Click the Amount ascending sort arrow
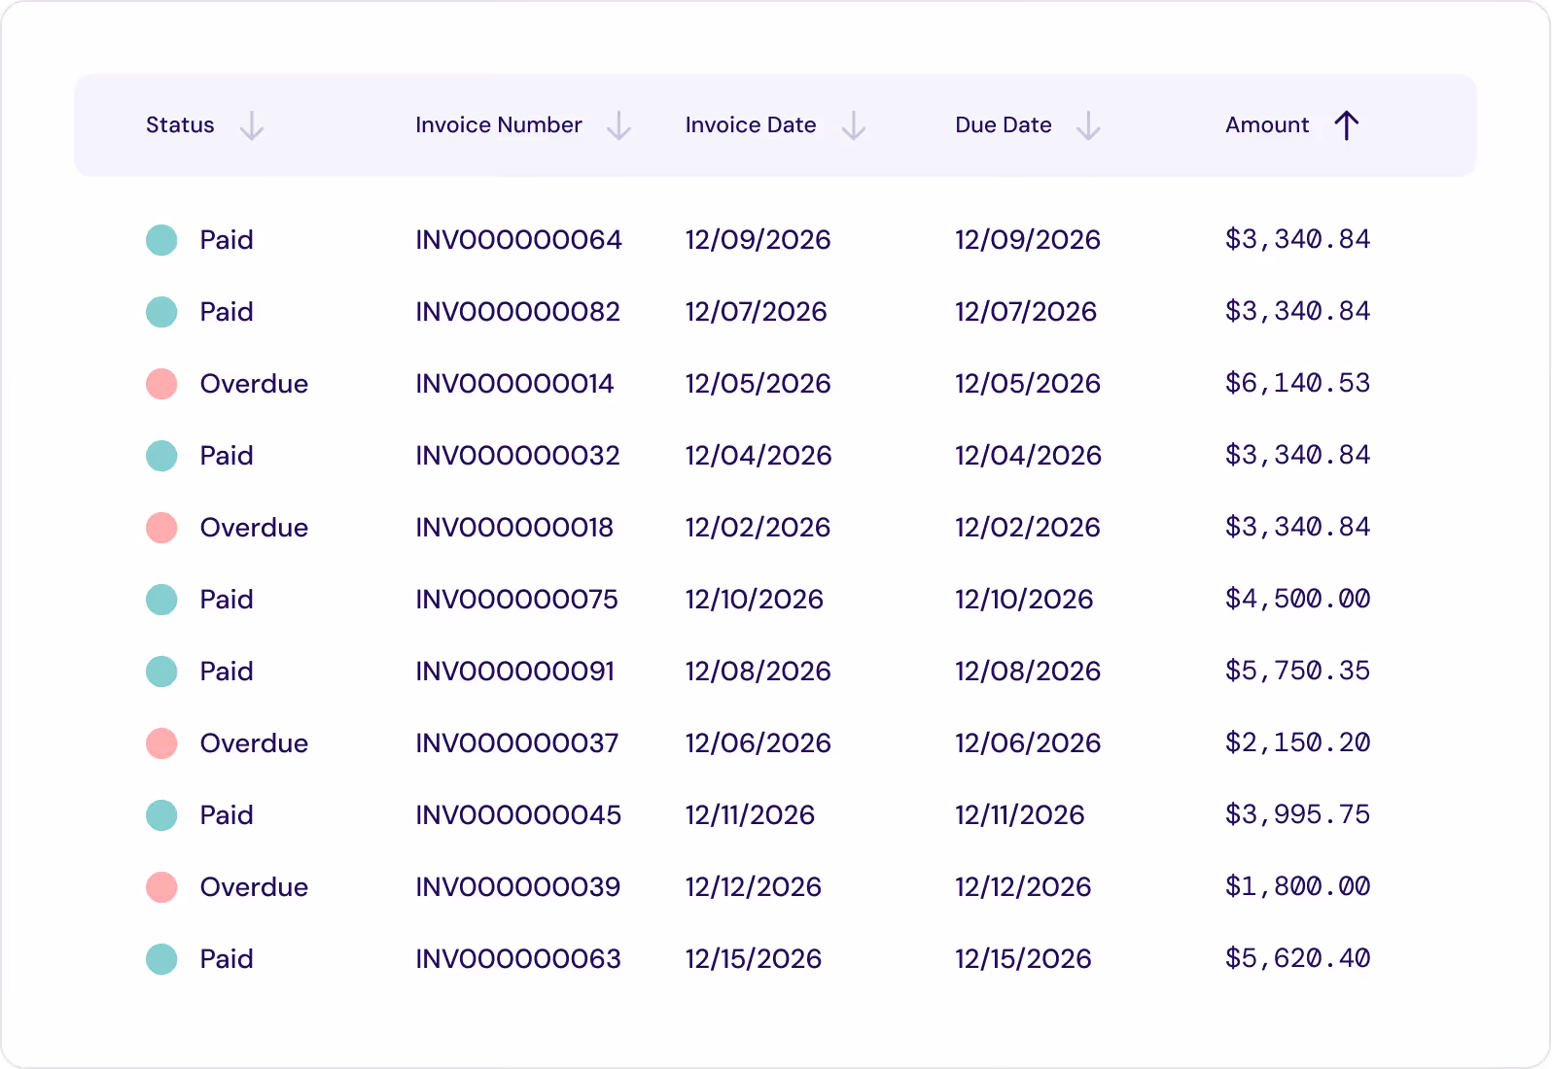The image size is (1552, 1069). pyautogui.click(x=1347, y=124)
